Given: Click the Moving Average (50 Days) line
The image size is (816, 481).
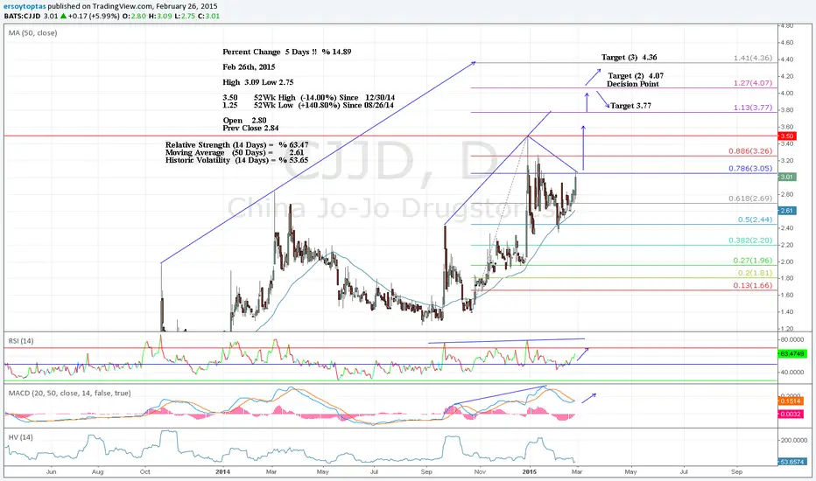Looking at the screenshot, I should [x=235, y=153].
